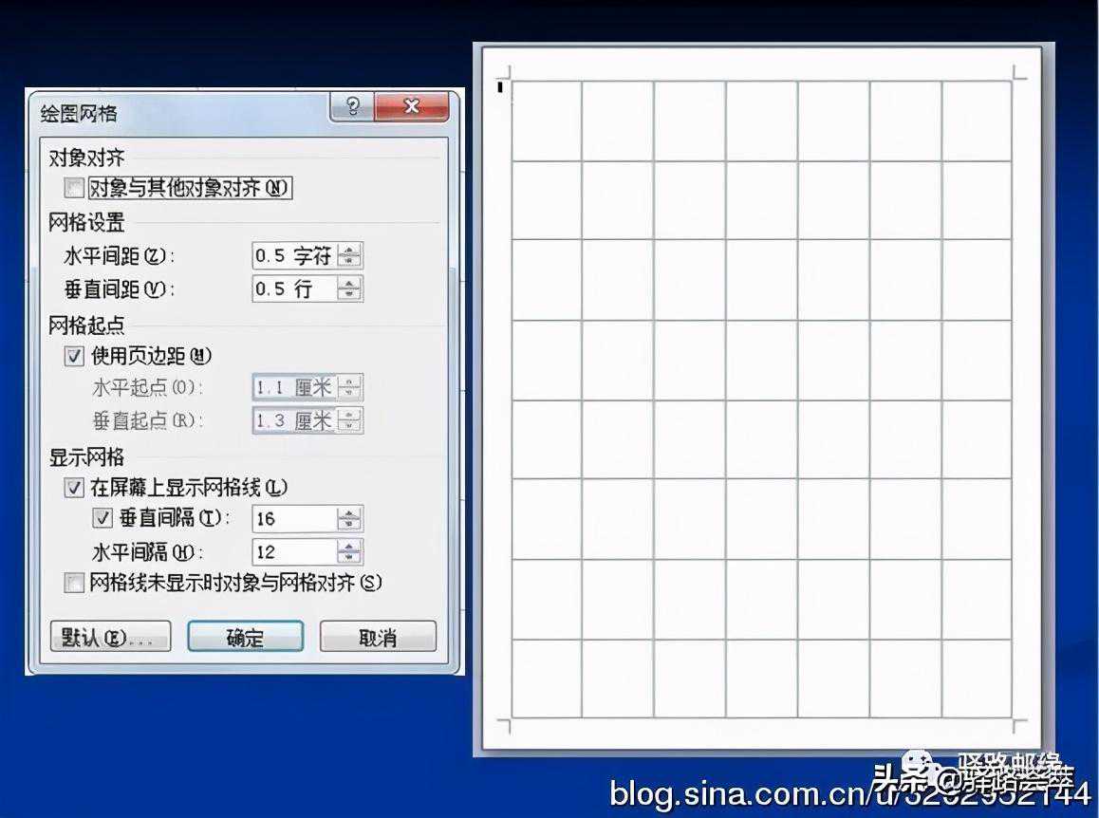Image resolution: width=1099 pixels, height=818 pixels.
Task: Enable 对象与其他对象对齐 checkbox
Action: [74, 188]
